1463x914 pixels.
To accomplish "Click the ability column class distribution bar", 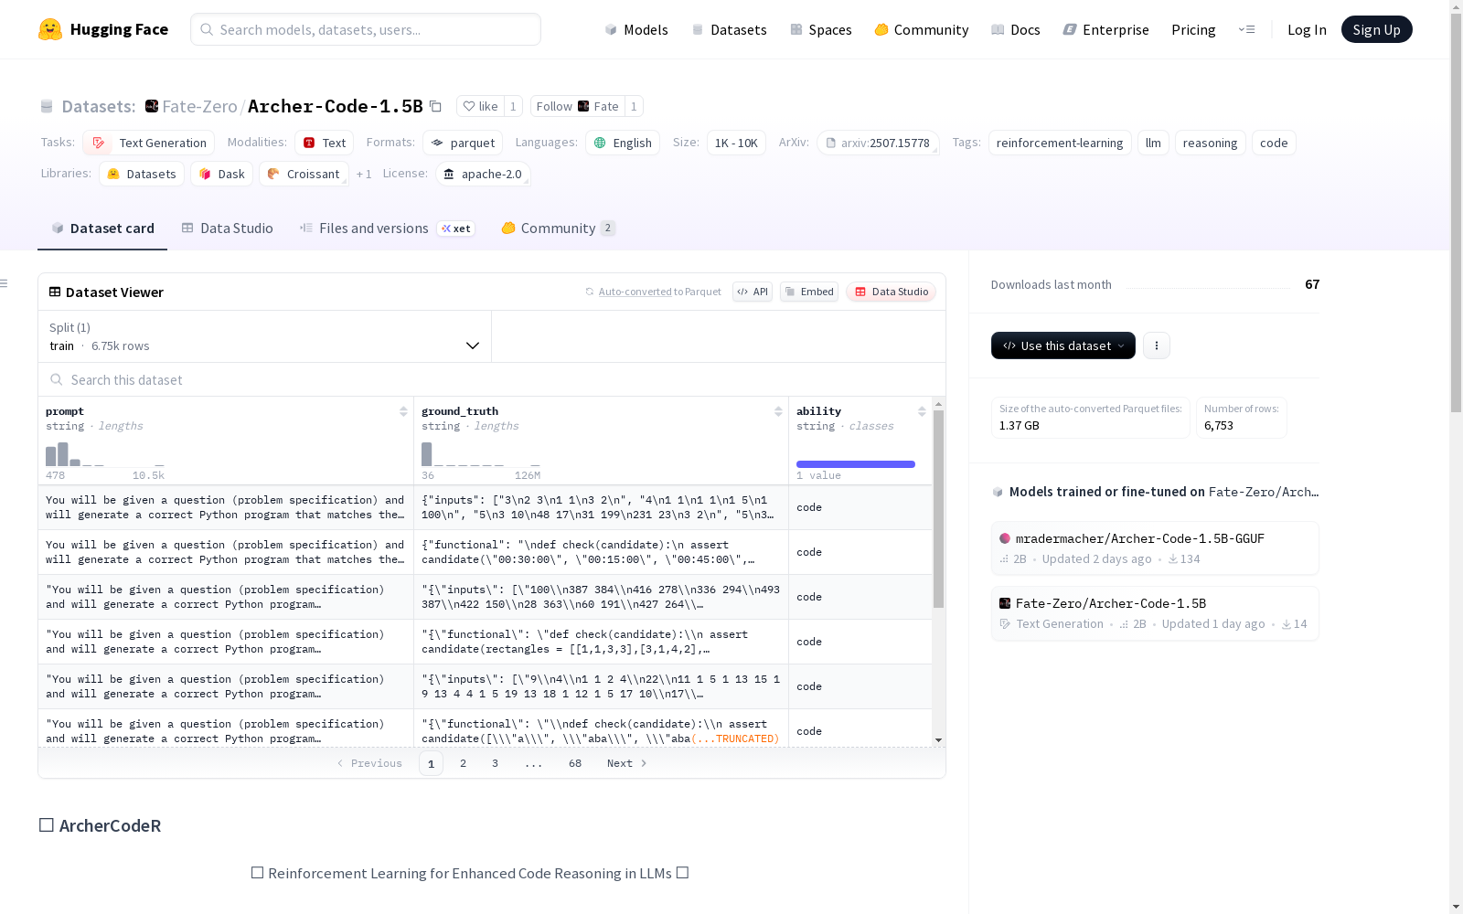I will pyautogui.click(x=856, y=464).
